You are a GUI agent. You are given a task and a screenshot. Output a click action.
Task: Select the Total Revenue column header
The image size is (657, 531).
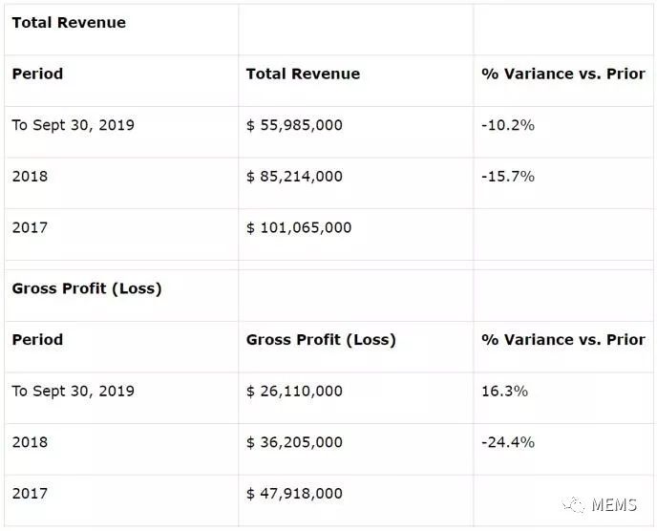[x=303, y=74]
